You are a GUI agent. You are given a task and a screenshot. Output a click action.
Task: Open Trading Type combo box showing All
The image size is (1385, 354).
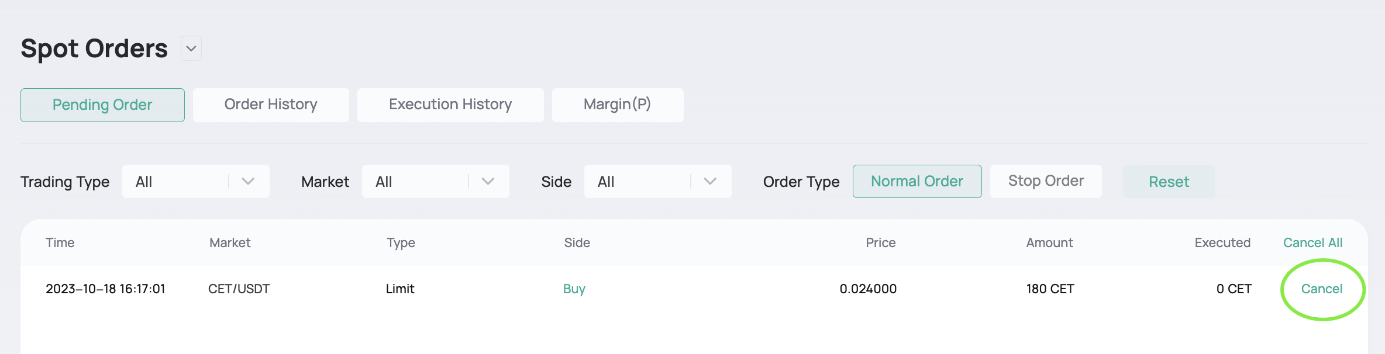[x=196, y=182]
